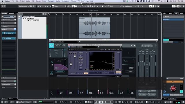Expand the Equalizers inspector section
This screenshot has height=104, width=185.
tap(9, 26)
